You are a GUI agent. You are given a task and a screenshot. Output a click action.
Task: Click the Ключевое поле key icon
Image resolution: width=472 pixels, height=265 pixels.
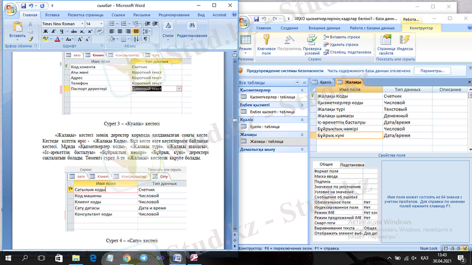point(265,40)
